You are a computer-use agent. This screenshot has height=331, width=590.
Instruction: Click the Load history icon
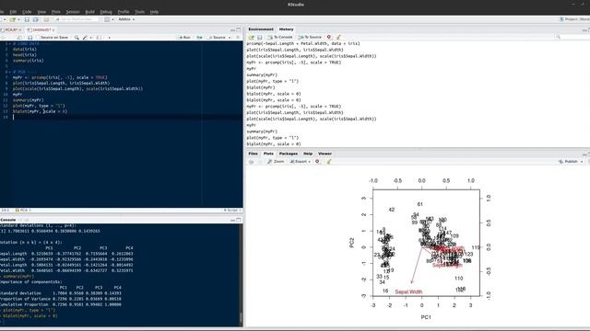[252, 37]
